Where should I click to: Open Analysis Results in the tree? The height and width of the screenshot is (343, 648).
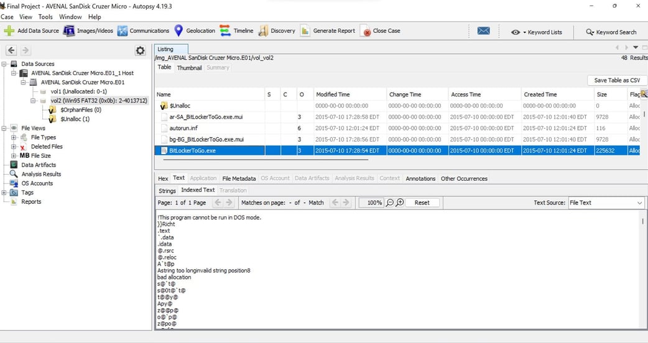[41, 174]
